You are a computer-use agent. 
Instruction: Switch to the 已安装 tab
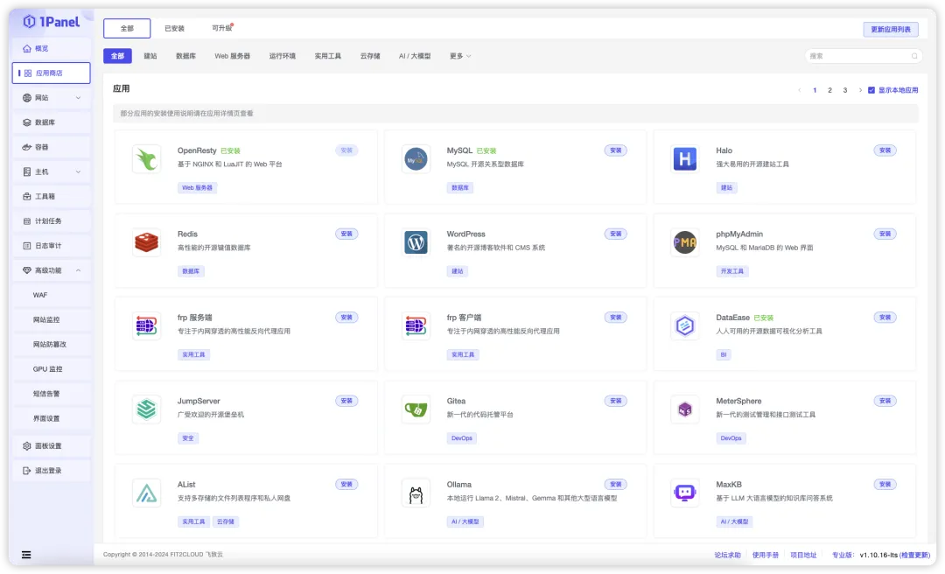[174, 28]
